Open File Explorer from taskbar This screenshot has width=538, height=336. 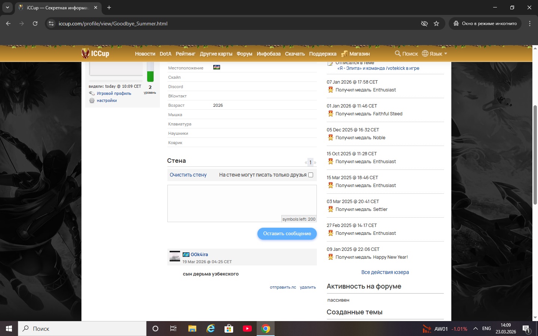tap(192, 329)
